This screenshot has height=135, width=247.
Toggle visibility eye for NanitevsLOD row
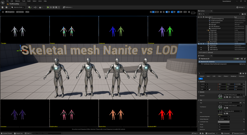[x=199, y=44]
